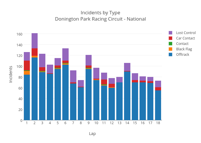Toggle the Car Contact legend entry
Viewport: 201px width, 143px height.
[x=185, y=38]
